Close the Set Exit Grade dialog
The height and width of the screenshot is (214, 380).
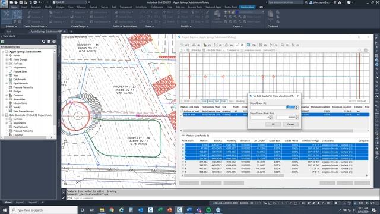click(x=298, y=96)
